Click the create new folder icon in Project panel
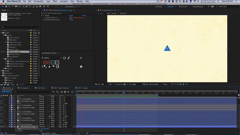240x135 pixels. [5, 84]
